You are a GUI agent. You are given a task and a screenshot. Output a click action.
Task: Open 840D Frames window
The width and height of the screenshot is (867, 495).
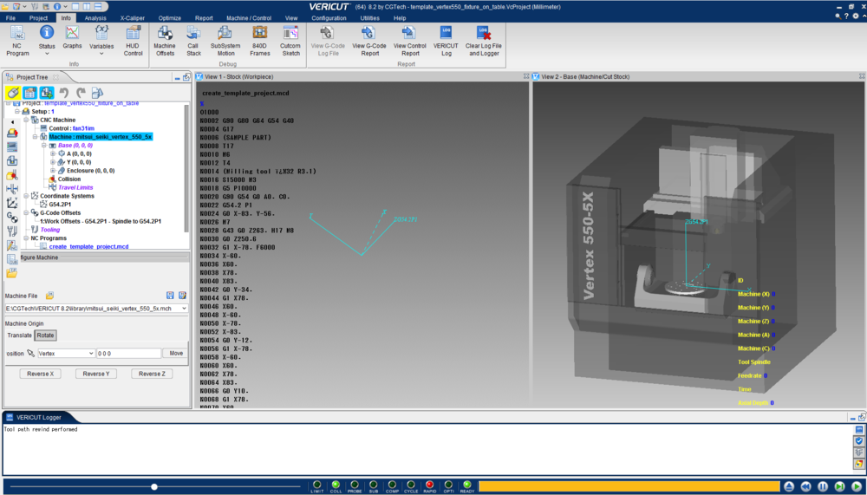point(260,41)
